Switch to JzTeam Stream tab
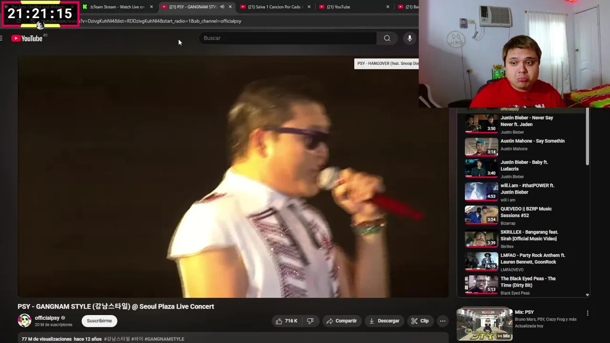This screenshot has height=343, width=610. tap(117, 7)
